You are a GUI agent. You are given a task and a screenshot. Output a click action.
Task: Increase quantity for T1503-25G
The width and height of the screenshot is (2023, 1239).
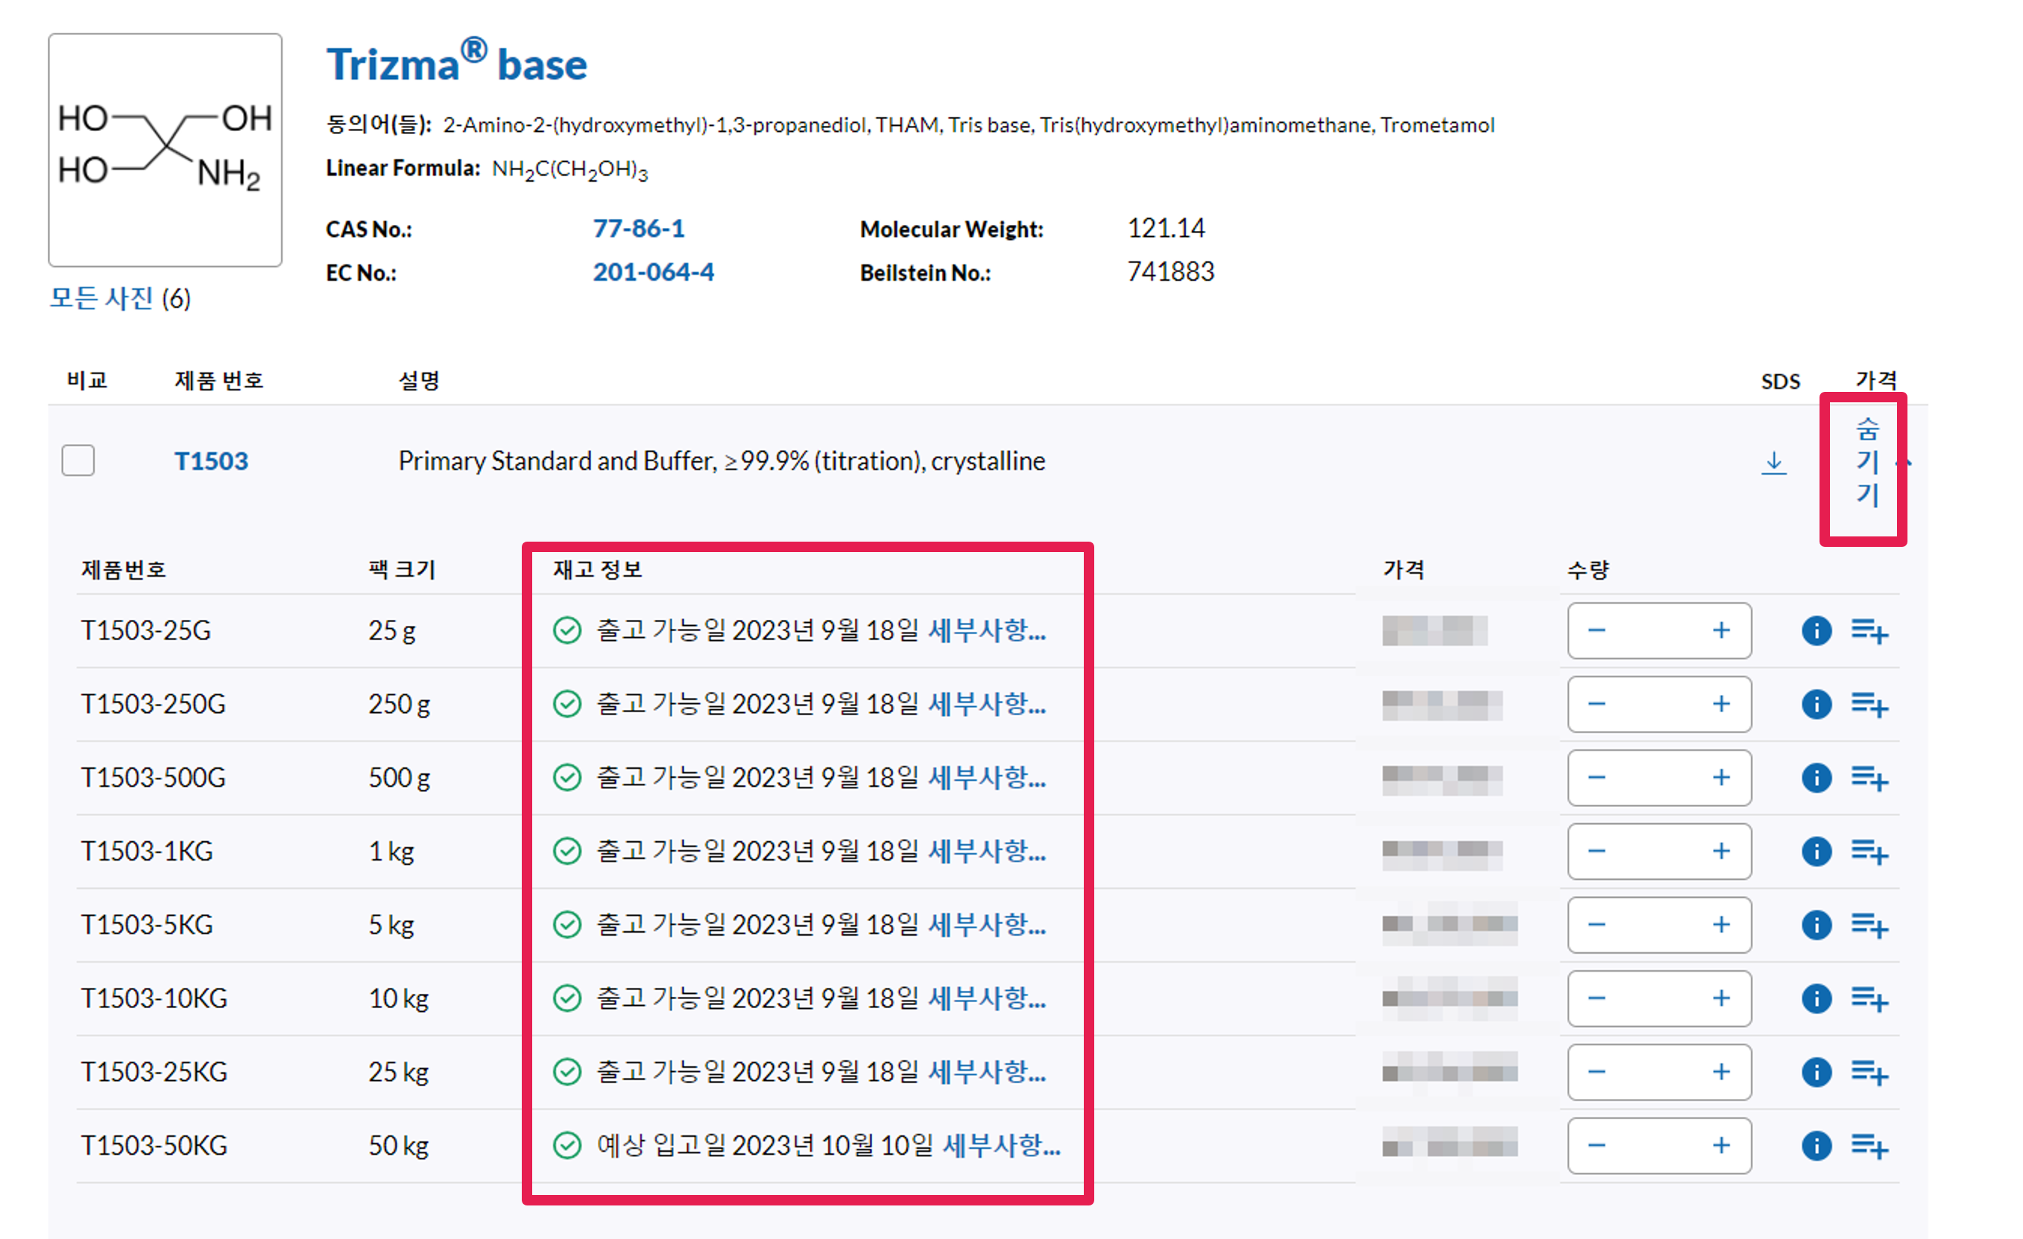[1721, 630]
